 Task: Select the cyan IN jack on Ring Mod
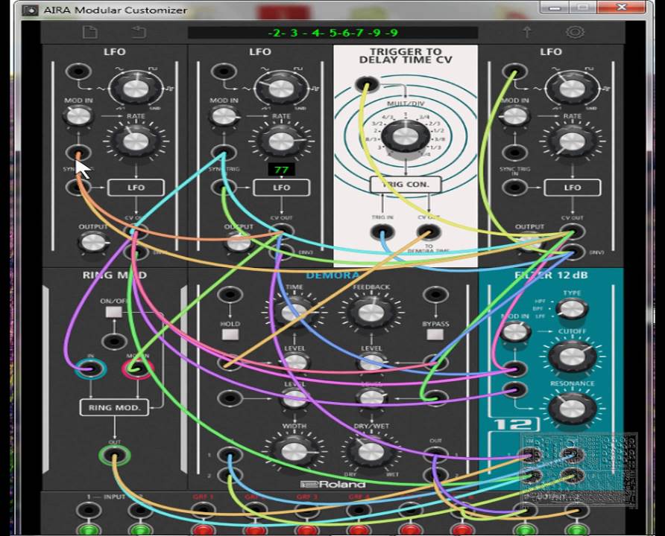[90, 368]
